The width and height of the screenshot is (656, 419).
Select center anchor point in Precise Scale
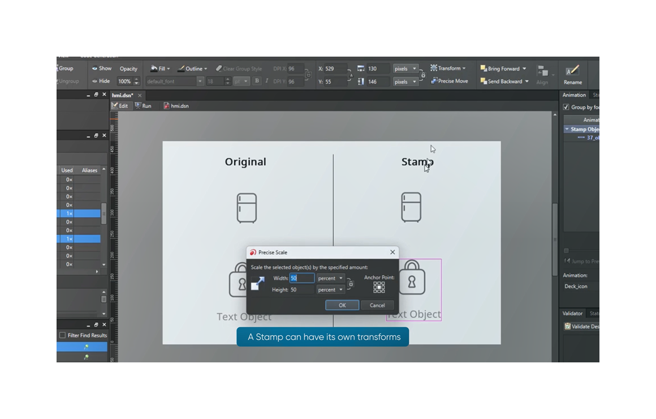(379, 287)
